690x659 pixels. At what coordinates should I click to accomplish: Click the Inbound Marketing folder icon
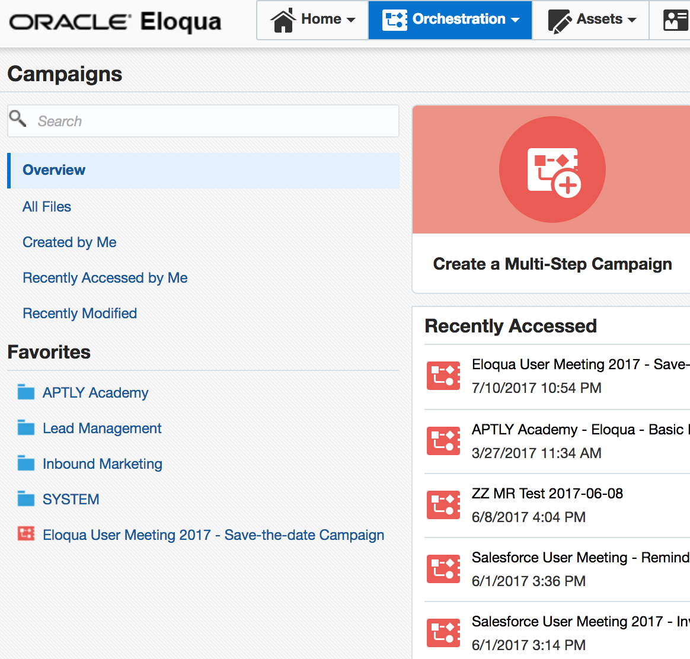(26, 463)
